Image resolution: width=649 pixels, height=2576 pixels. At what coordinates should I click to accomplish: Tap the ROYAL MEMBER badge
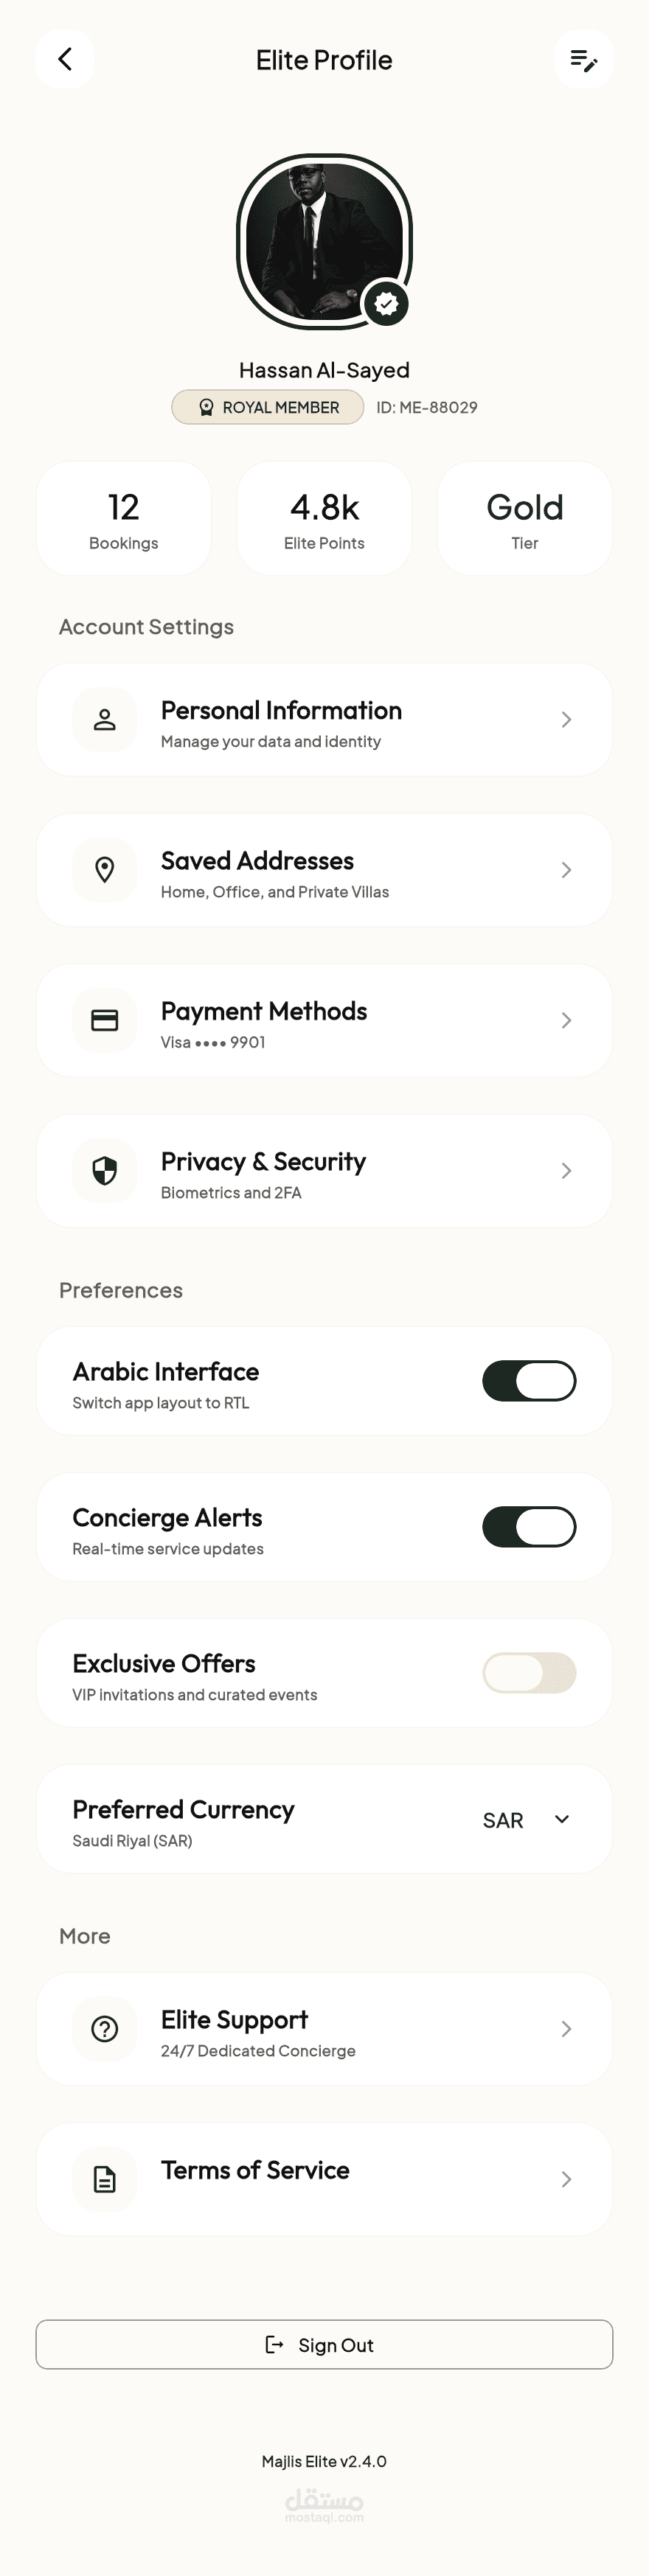[x=268, y=407]
